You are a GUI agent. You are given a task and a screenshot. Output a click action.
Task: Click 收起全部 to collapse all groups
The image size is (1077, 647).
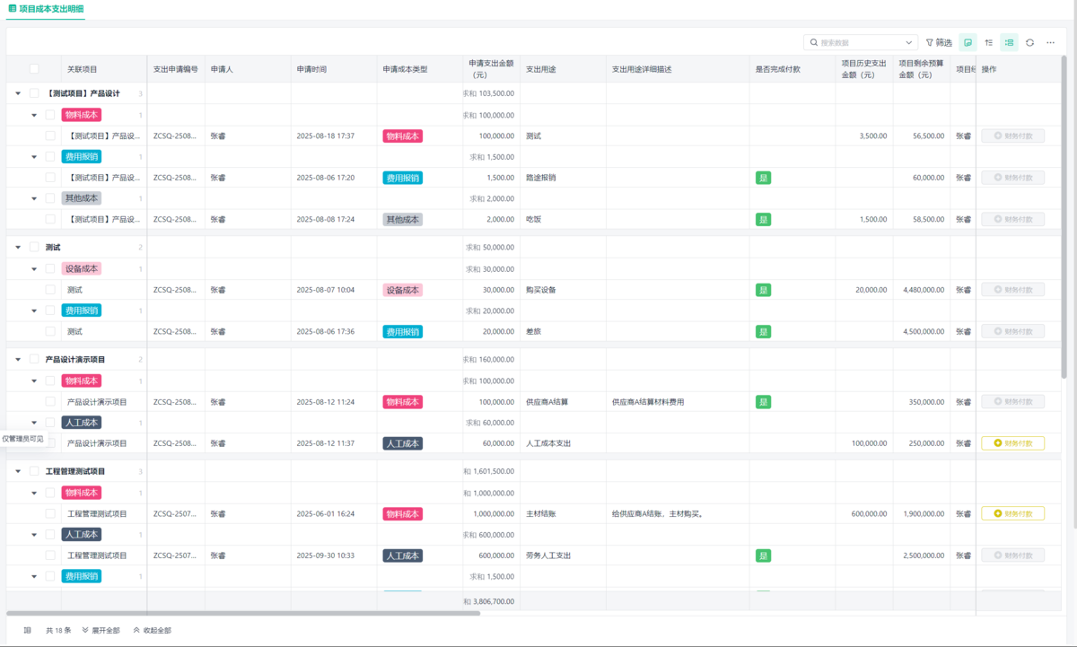tap(152, 630)
